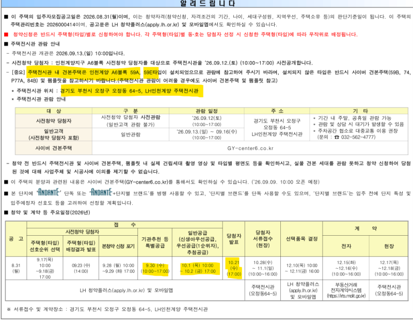The image size is (413, 321).
Task: Select the '10.28(수) ~ 11.1(일)' cell
Action: pos(263,268)
